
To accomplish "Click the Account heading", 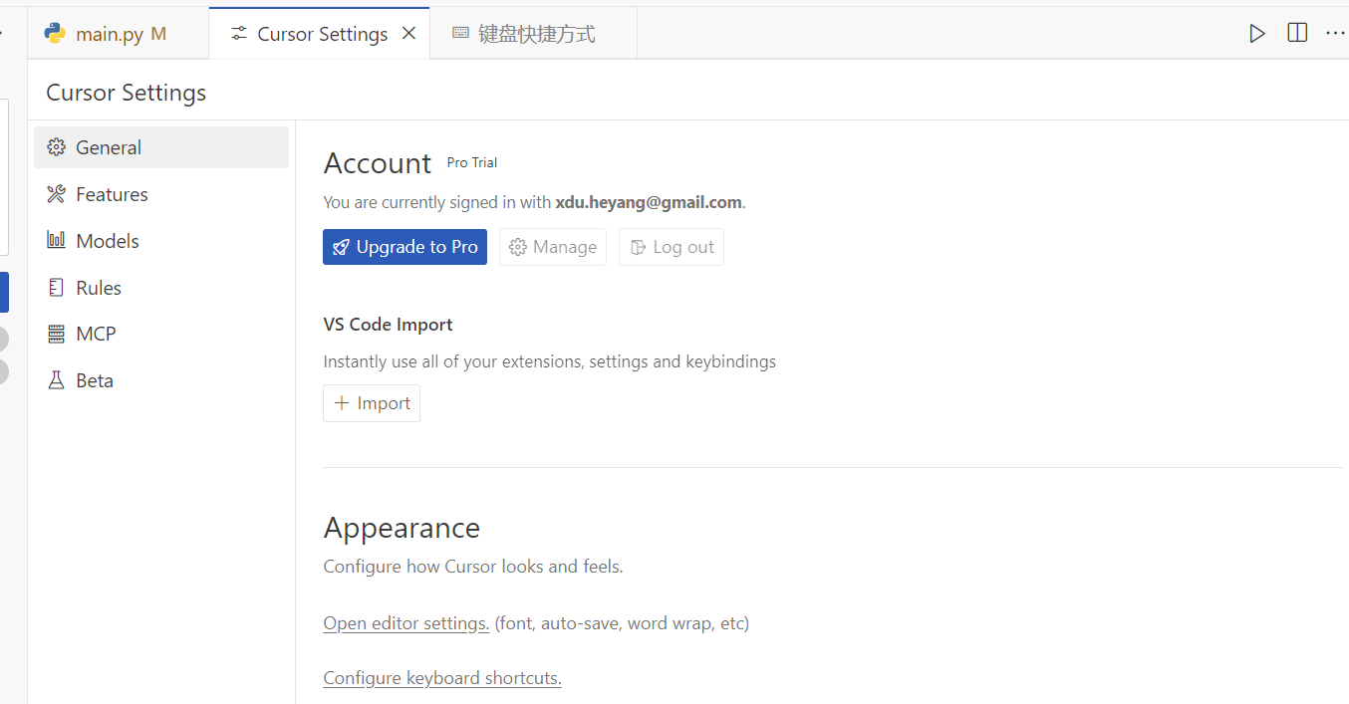I will pyautogui.click(x=378, y=163).
